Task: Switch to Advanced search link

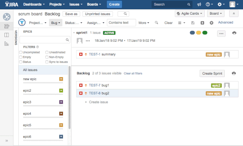Action: click(x=226, y=22)
